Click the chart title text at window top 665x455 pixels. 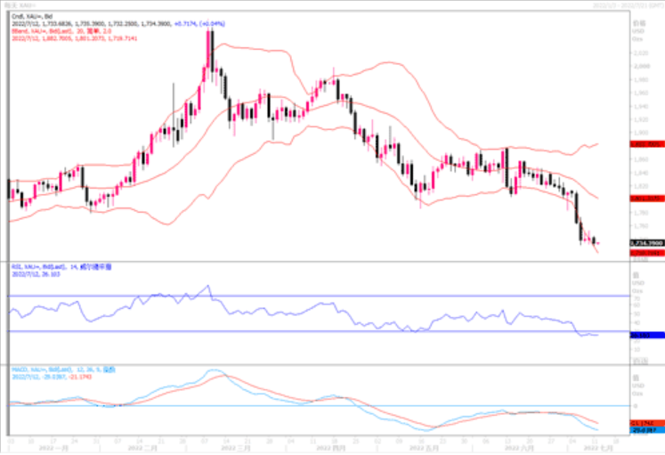click(20, 5)
